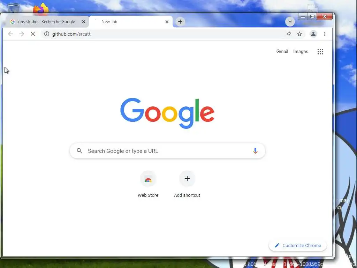The image size is (357, 268).
Task: Open the Images link
Action: 301,52
